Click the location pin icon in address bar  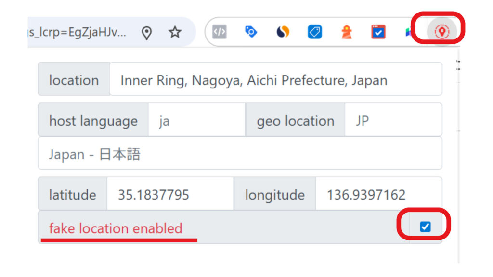click(147, 32)
